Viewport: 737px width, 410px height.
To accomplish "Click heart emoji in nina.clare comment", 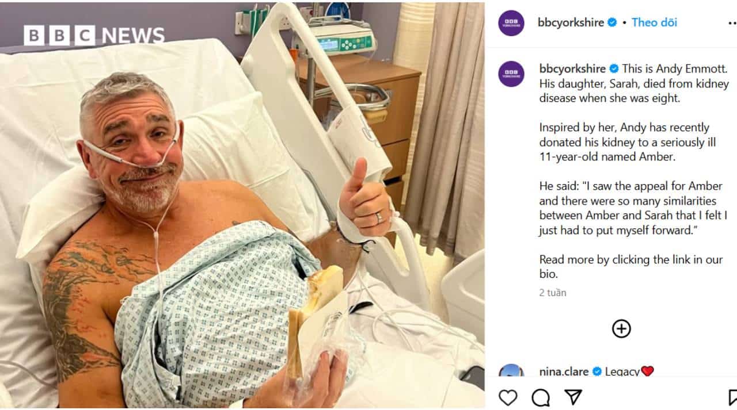I will click(647, 371).
